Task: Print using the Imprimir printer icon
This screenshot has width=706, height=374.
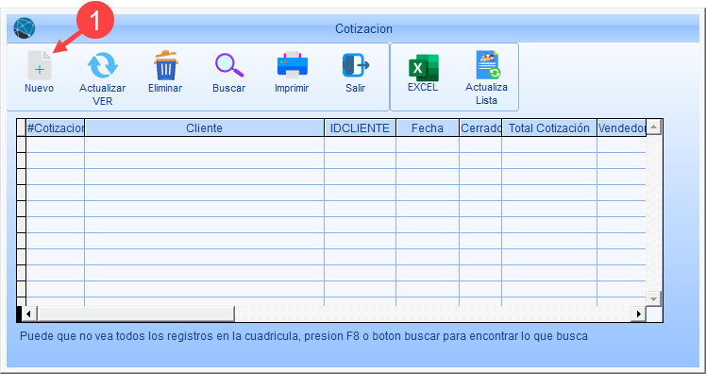Action: (293, 65)
